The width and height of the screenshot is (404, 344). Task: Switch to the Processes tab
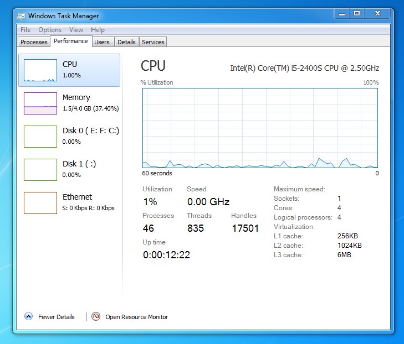(x=34, y=42)
